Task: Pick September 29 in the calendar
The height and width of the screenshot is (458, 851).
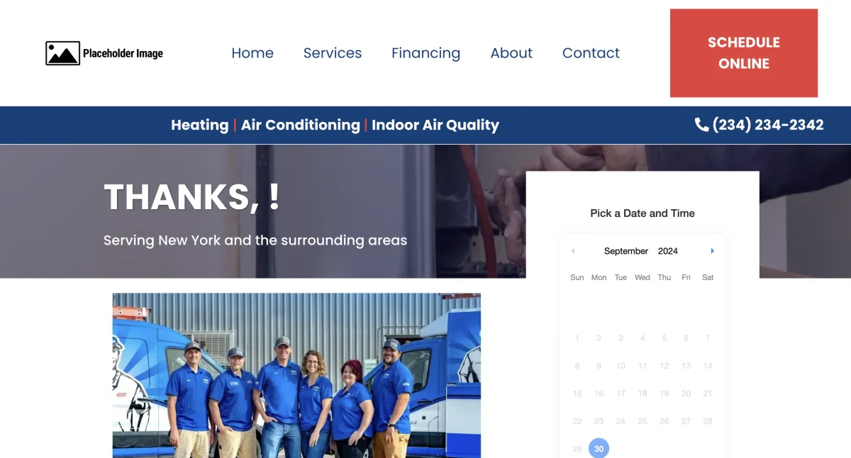Action: pyautogui.click(x=577, y=449)
